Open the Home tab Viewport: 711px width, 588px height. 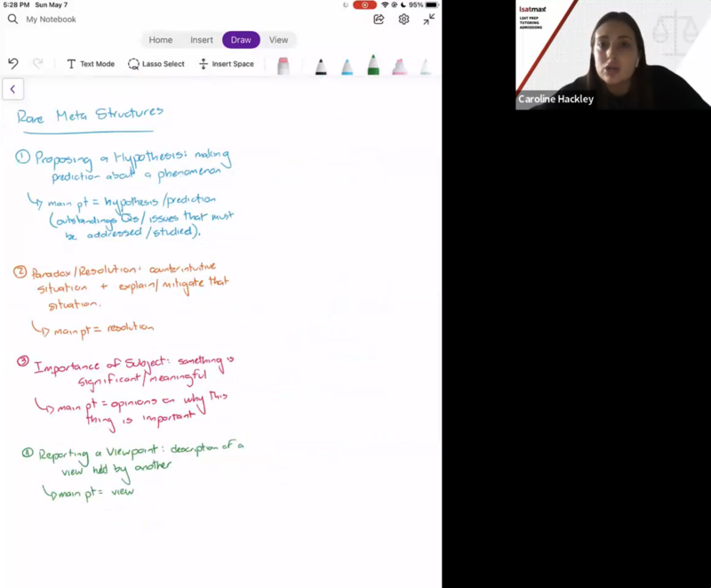pos(161,40)
